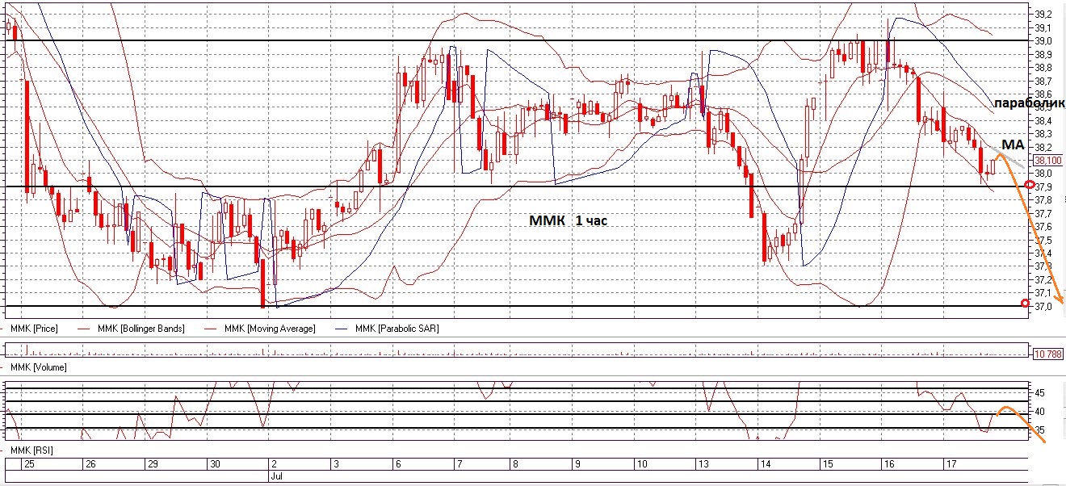This screenshot has height=486, width=1066.
Task: Click the 39,0 price axis label
Action: (1043, 41)
